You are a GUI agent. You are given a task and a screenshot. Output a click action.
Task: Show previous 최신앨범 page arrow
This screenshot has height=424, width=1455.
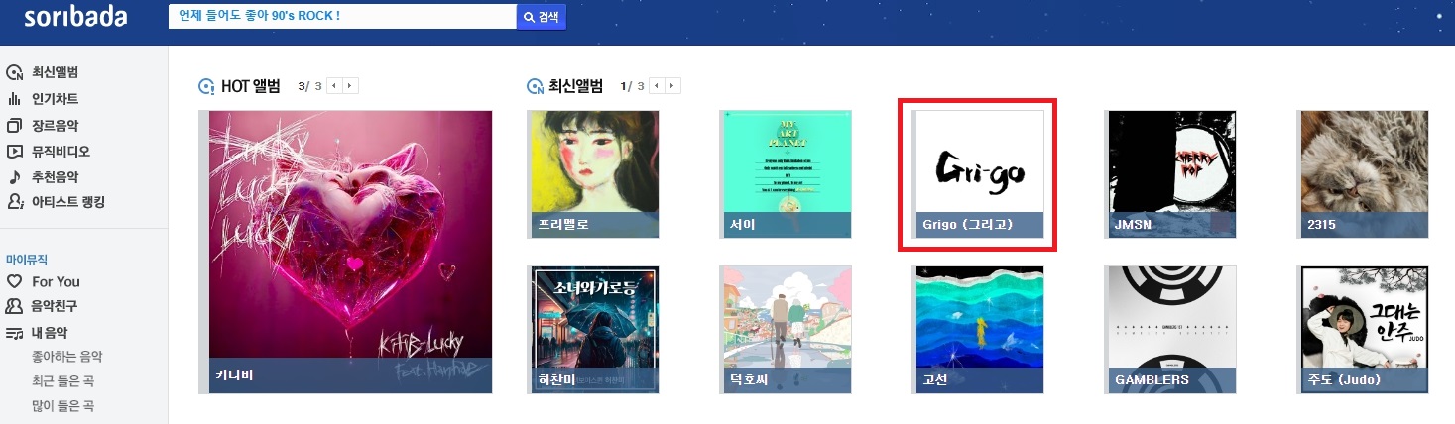[x=658, y=86]
